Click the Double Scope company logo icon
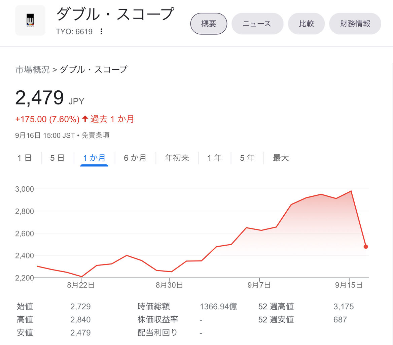This screenshot has height=345, width=393. tap(30, 20)
